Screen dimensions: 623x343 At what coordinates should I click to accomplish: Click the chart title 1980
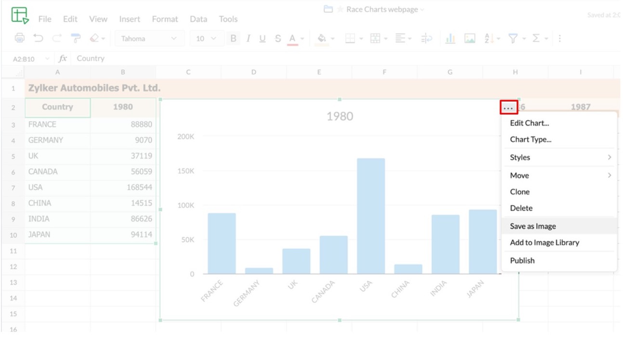pos(340,116)
